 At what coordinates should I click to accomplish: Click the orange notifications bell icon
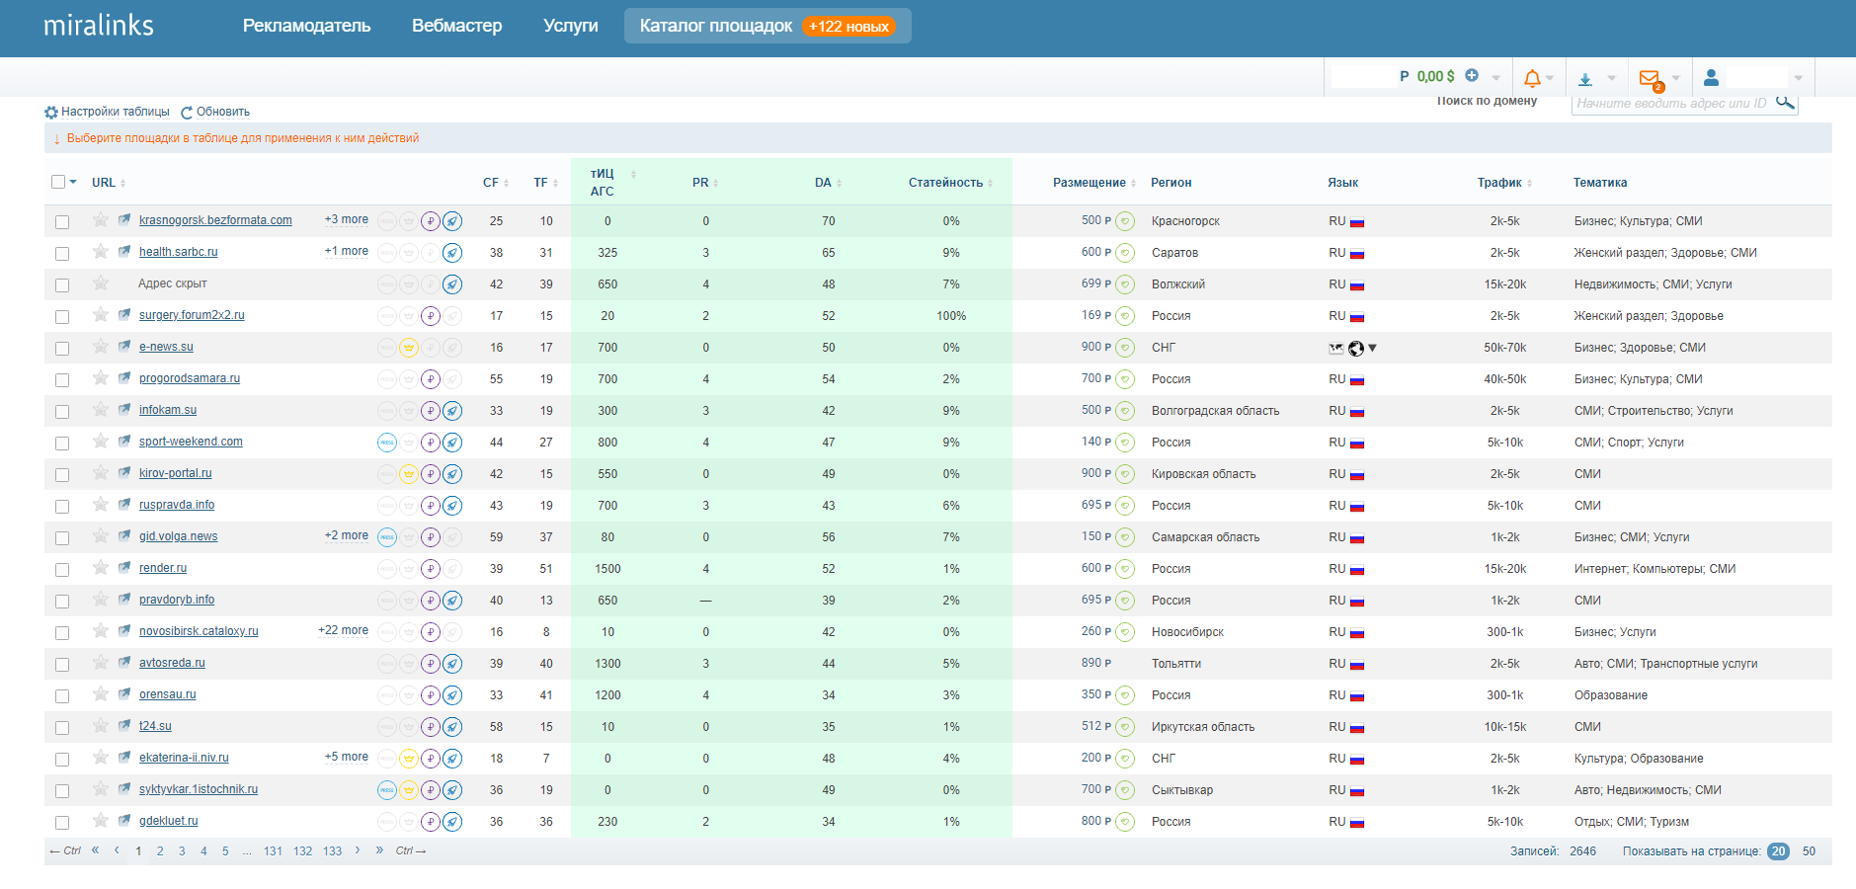click(x=1532, y=77)
